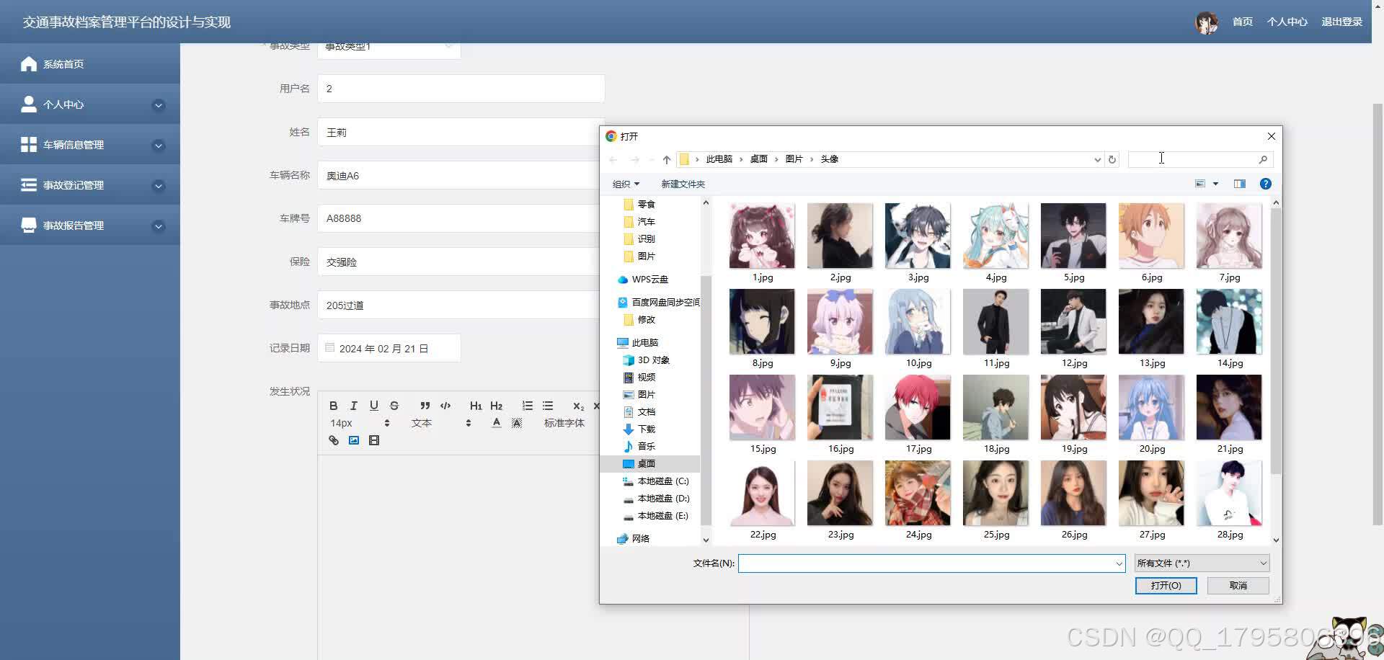Click 个人中心 in top navigation
Viewport: 1384px width, 660px height.
(1287, 22)
